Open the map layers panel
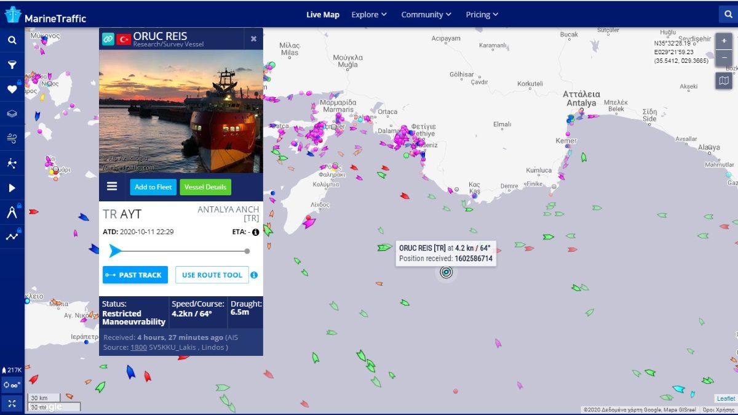 click(x=12, y=114)
